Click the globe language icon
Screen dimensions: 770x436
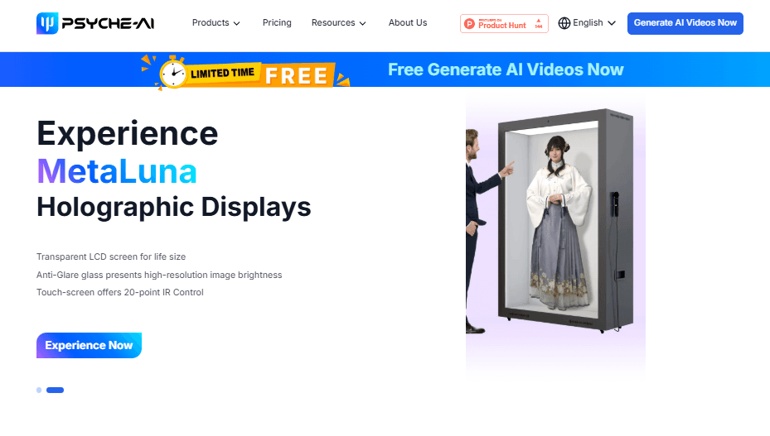pos(564,23)
